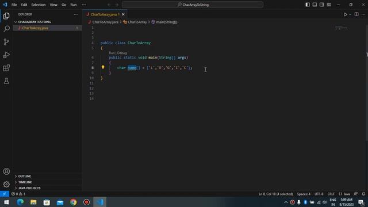Open the Search view in activity bar
Viewport: 368px width, 207px height.
pos(6,29)
